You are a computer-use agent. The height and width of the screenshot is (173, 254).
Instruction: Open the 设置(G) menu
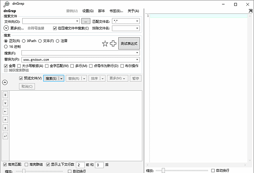point(88,11)
